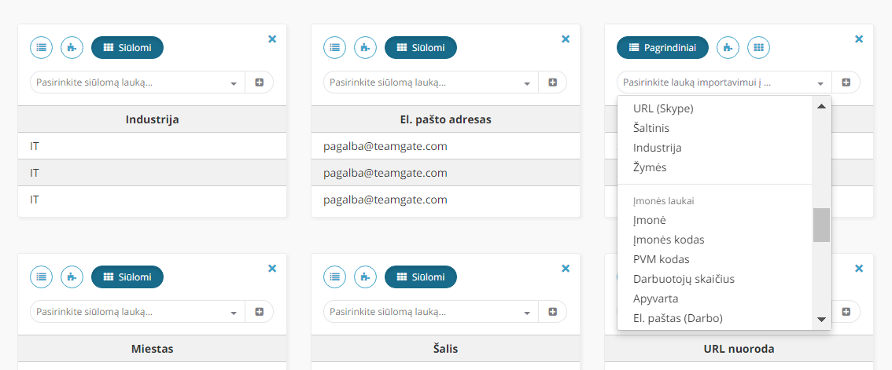This screenshot has height=370, width=892.
Task: Choose Industrija option in dropdown list
Action: [x=715, y=148]
